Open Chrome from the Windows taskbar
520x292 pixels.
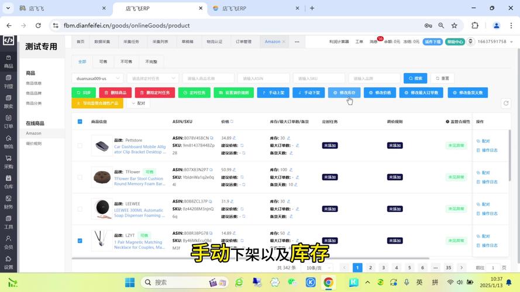(328, 283)
